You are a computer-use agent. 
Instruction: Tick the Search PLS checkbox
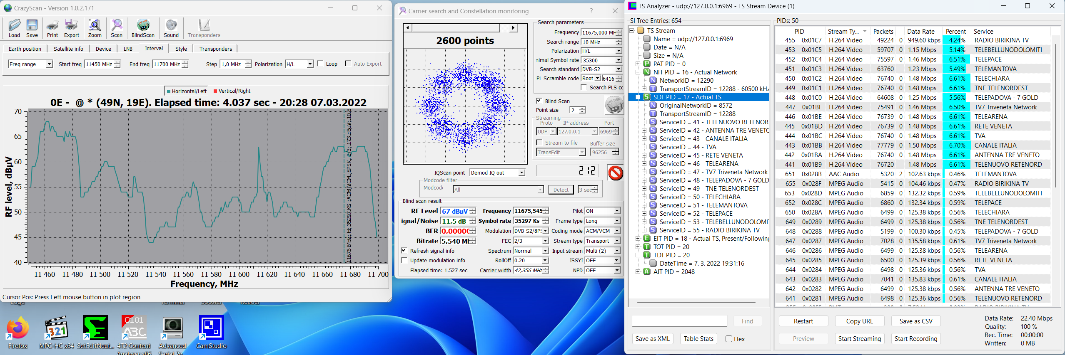coord(584,87)
